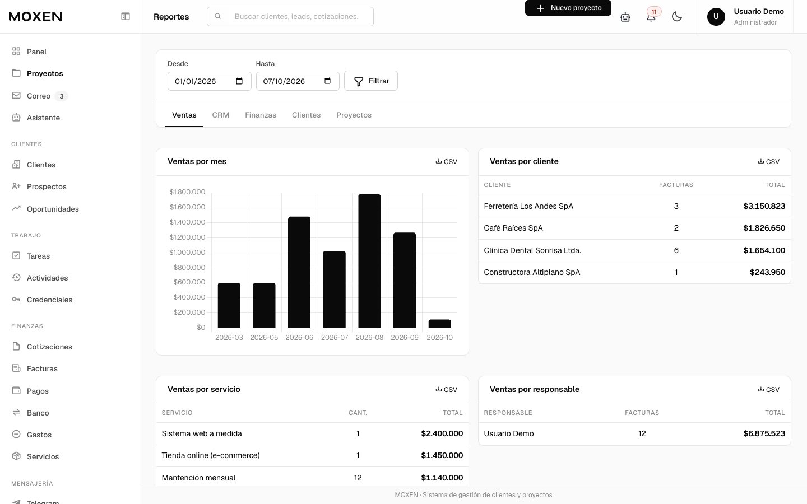Image resolution: width=807 pixels, height=504 pixels.
Task: Open Oportunidades in the sidebar
Action: click(x=69, y=209)
